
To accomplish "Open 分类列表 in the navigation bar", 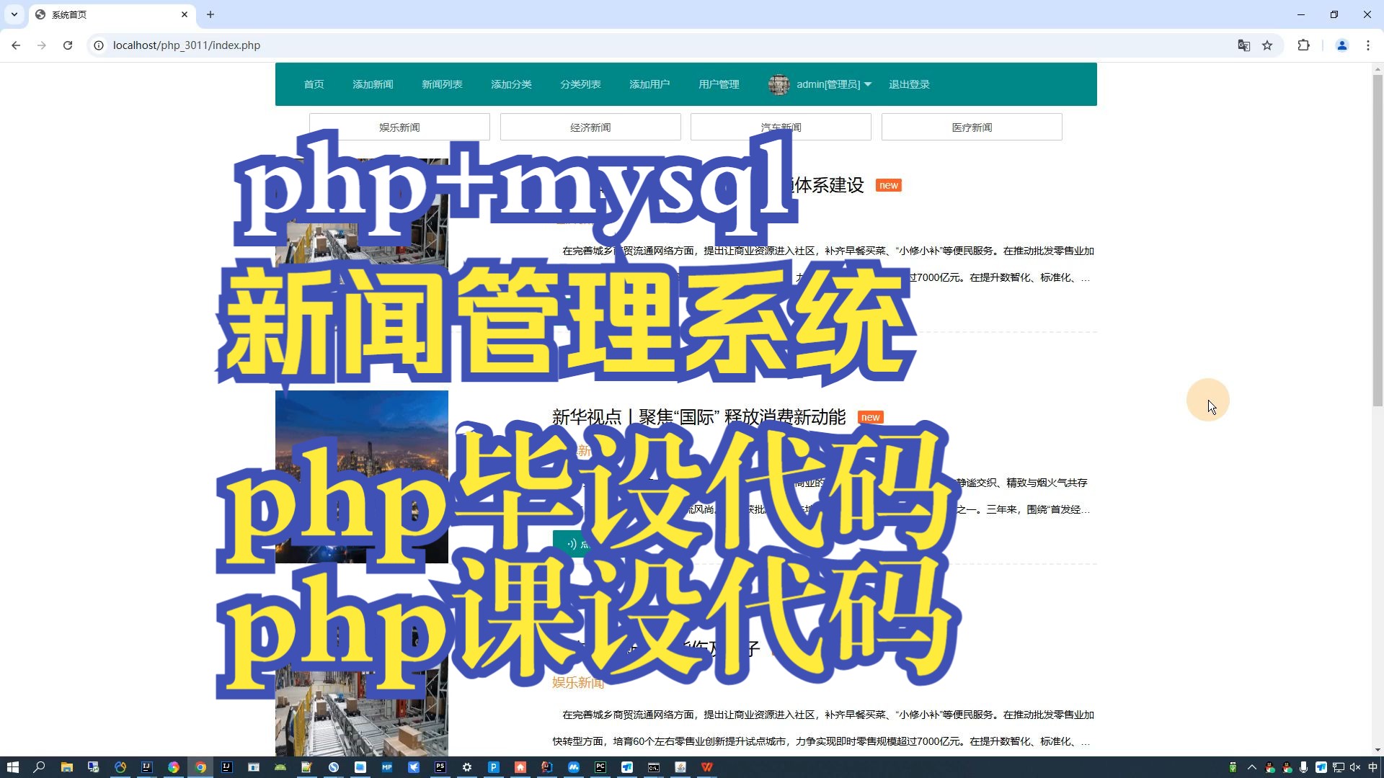I will [x=580, y=84].
